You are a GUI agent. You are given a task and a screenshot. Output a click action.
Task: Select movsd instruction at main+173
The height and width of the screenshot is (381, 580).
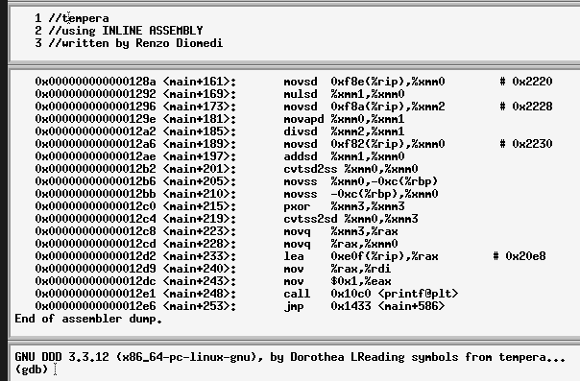pyautogui.click(x=294, y=107)
